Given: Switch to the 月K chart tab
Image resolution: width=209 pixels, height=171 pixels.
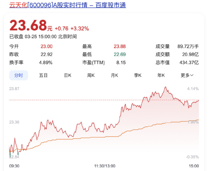Looking at the screenshot, I should [x=114, y=75].
